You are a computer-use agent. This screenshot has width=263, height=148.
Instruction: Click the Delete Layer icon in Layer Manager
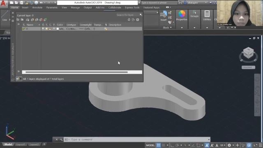(x=41, y=20)
